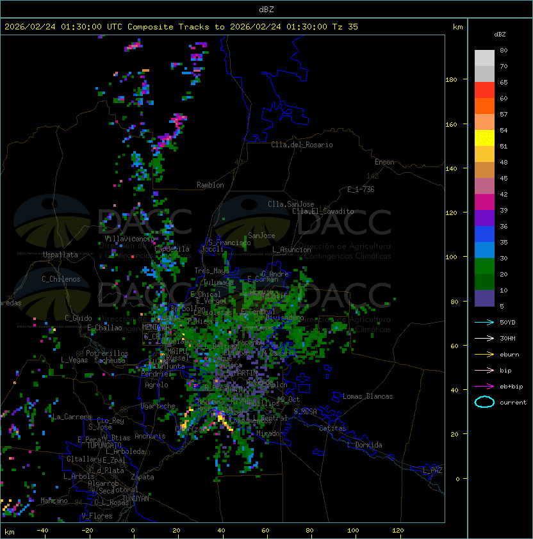The image size is (533, 539).
Task: Click the TUNUYAN map label
Action: pos(136,499)
